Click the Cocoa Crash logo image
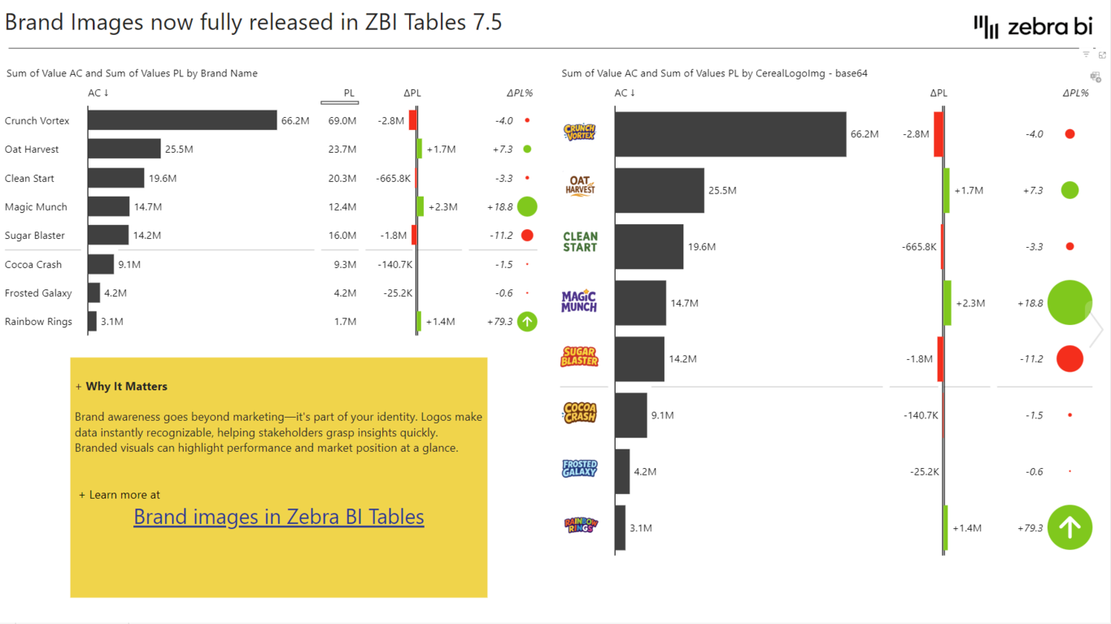The image size is (1111, 624). point(580,413)
